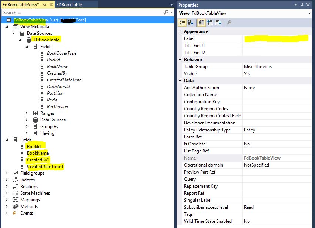Click the grayed-out Property Pages wrench icon

coord(229,23)
